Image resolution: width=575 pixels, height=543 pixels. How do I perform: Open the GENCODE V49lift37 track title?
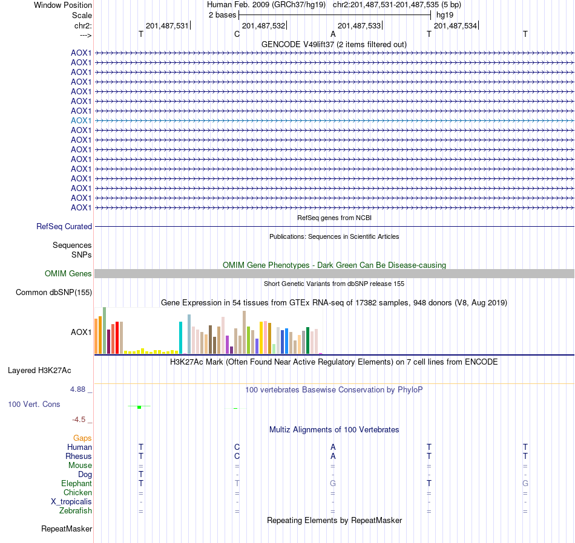tap(334, 44)
